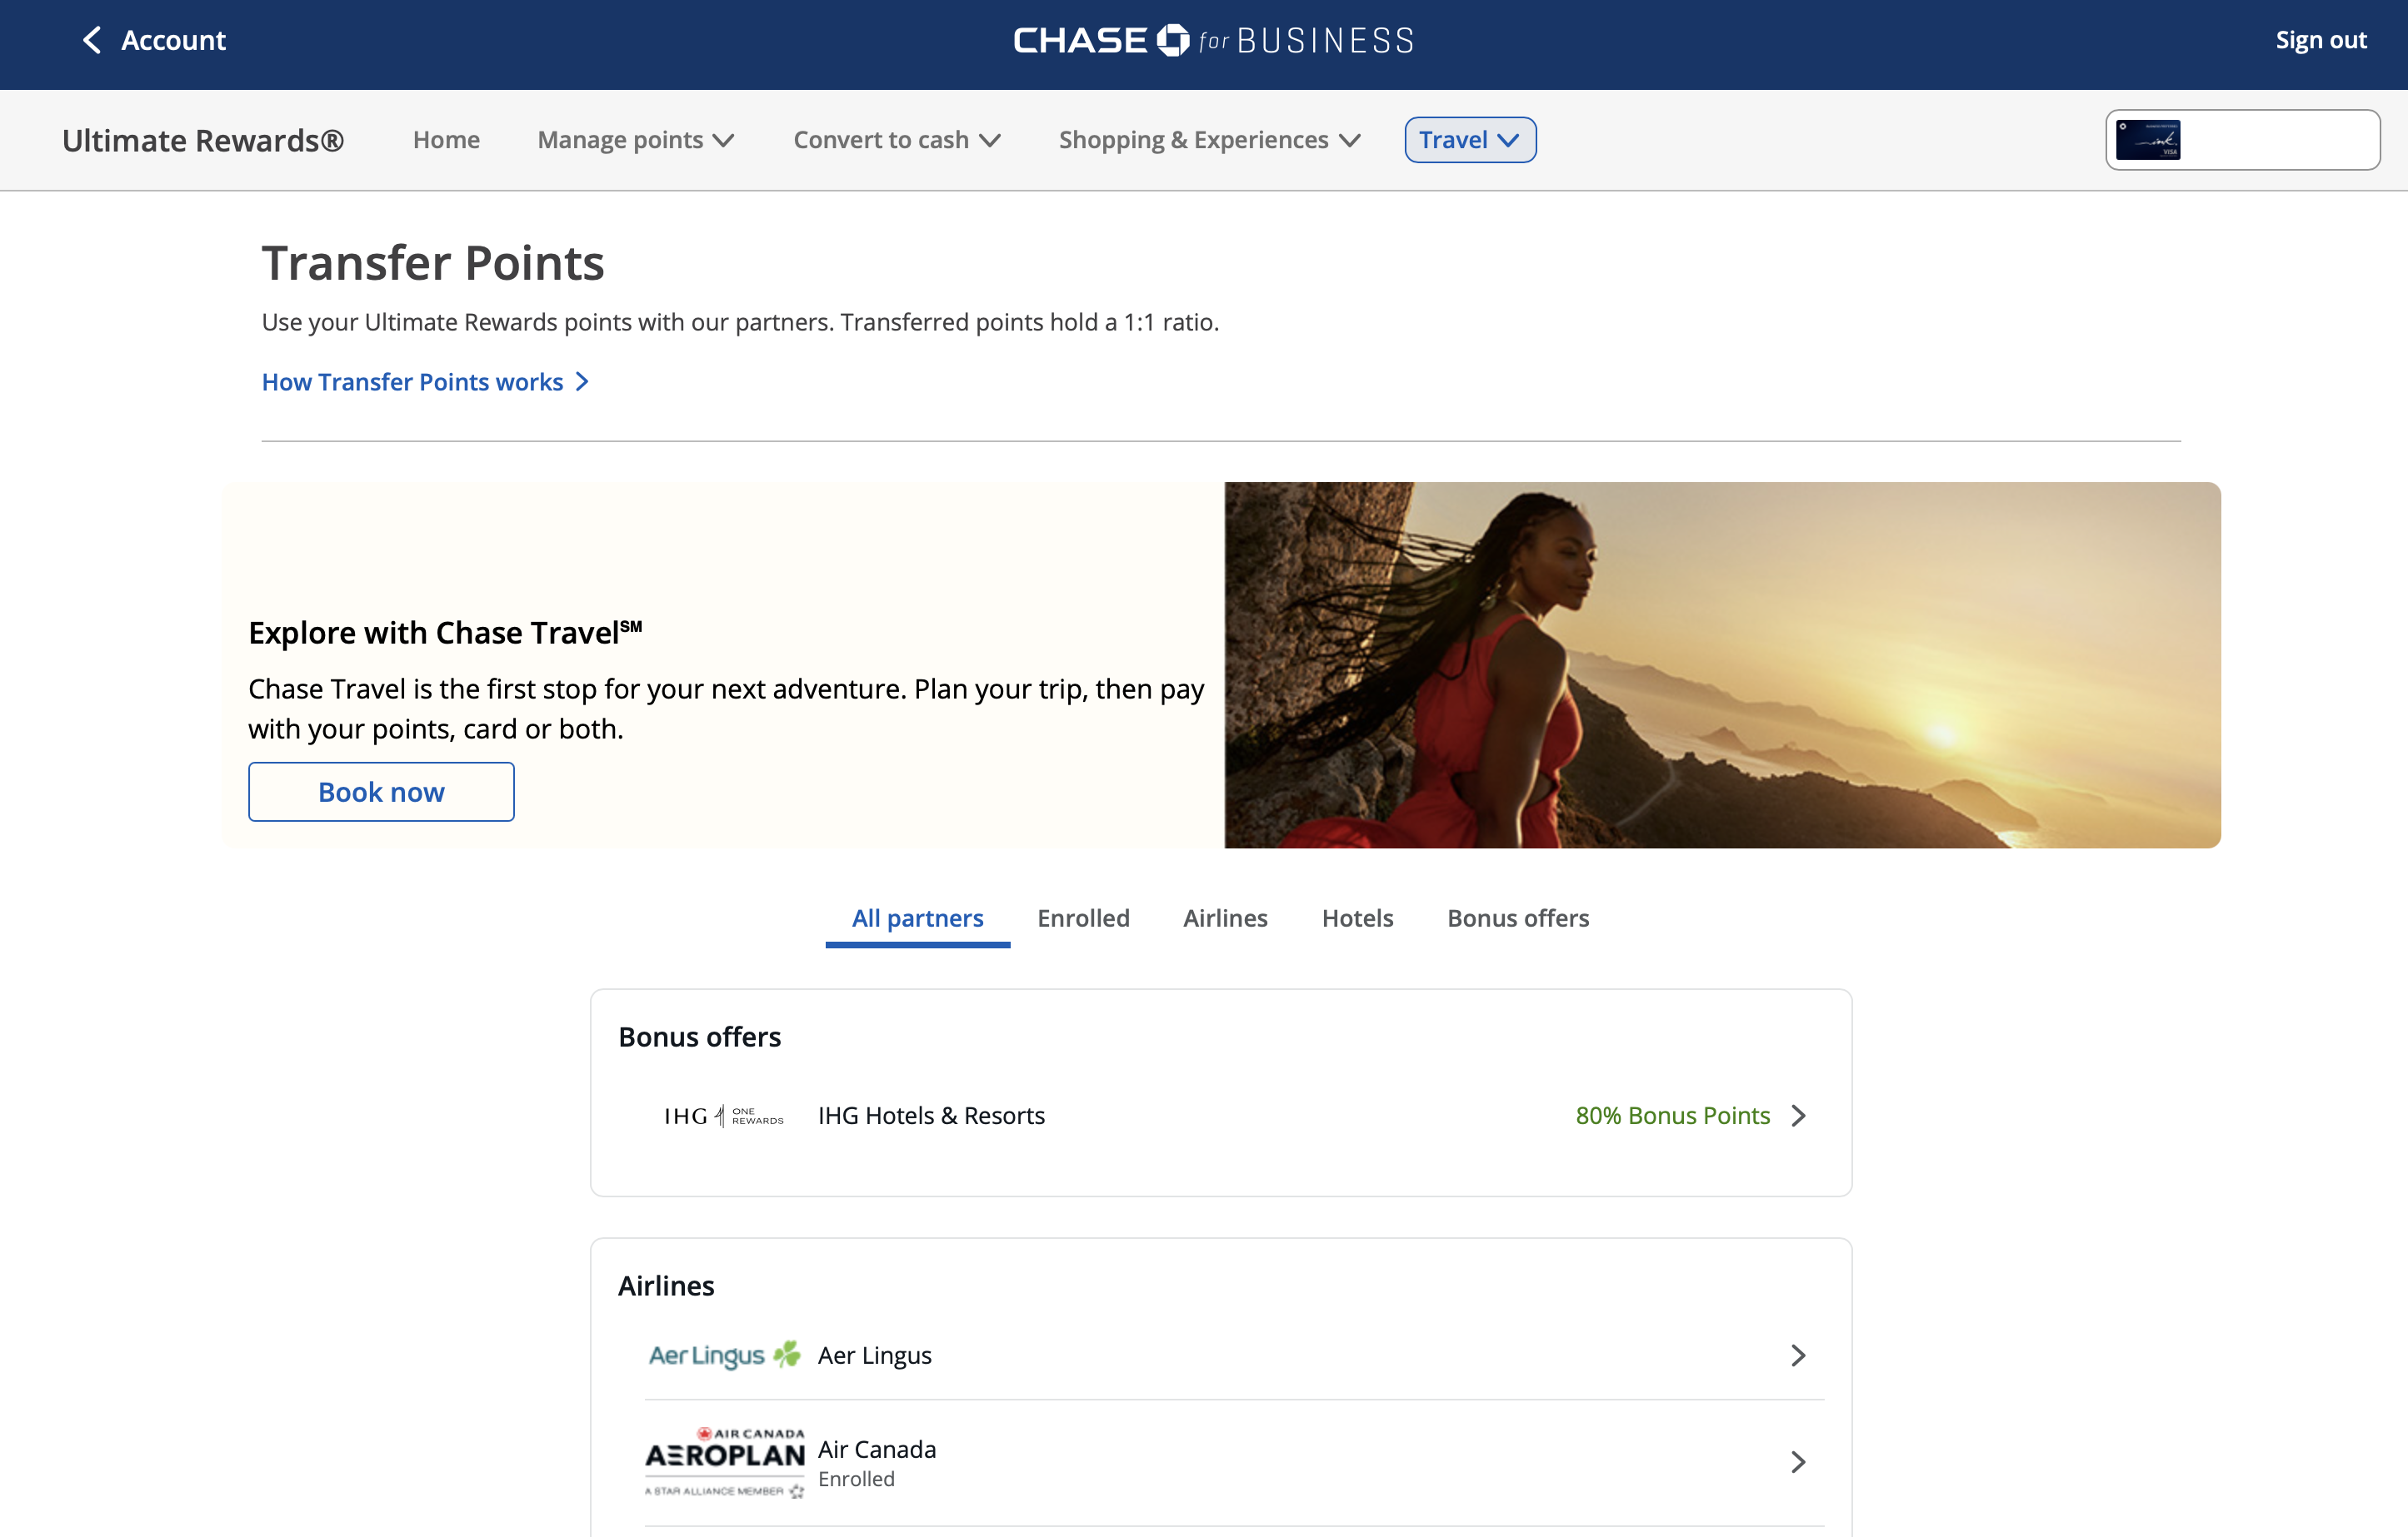Click the Air Canada Aeroplan logo
Viewport: 2408px width, 1537px height.
tap(725, 1462)
